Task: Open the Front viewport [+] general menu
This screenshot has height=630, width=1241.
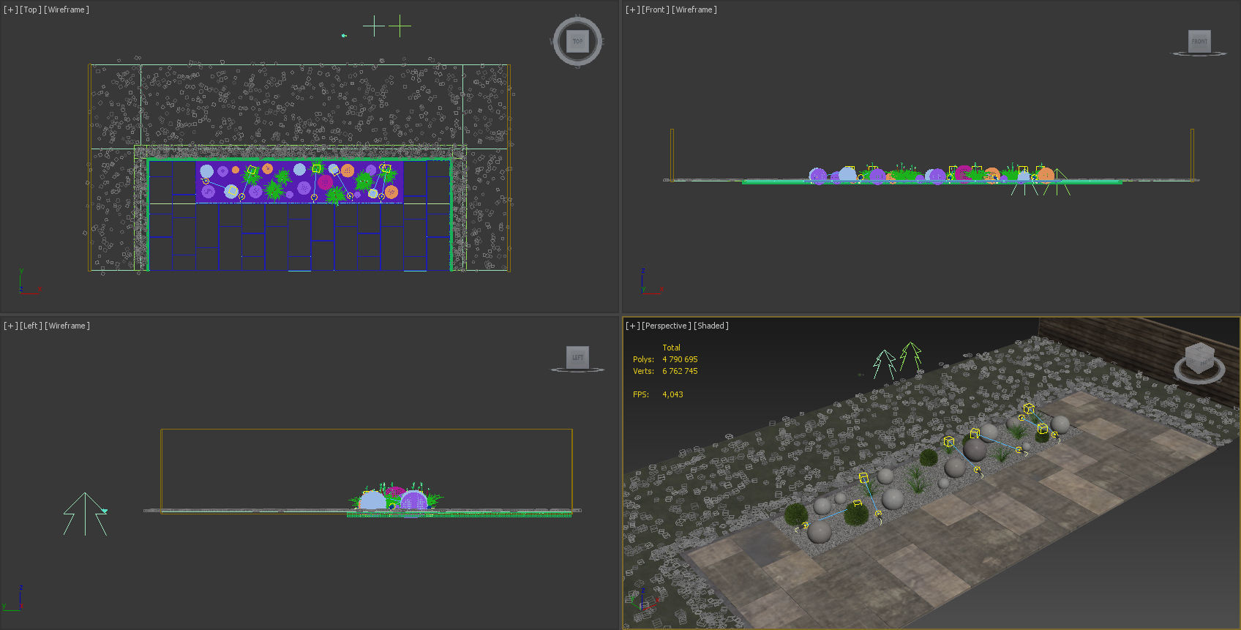Action: [x=633, y=10]
